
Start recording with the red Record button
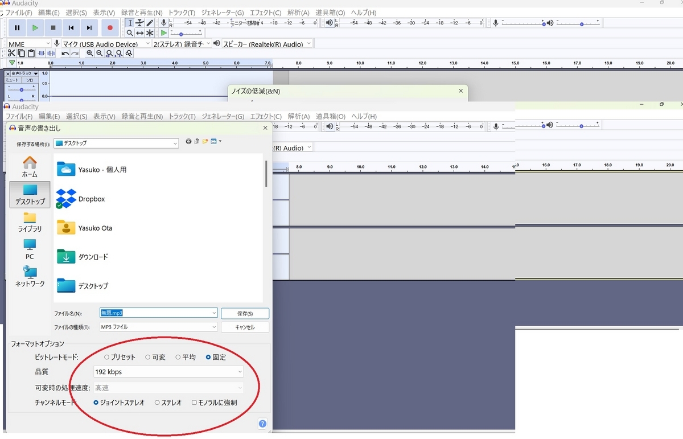pos(110,27)
